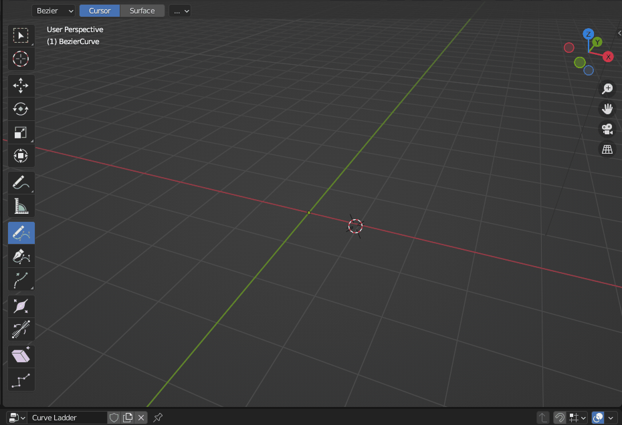
Task: Click the 3D cursor in the viewport
Action: (355, 226)
